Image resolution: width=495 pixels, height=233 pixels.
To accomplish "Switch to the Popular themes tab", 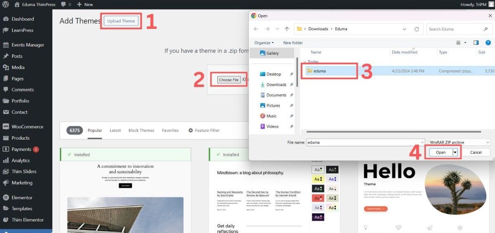I will coord(95,130).
